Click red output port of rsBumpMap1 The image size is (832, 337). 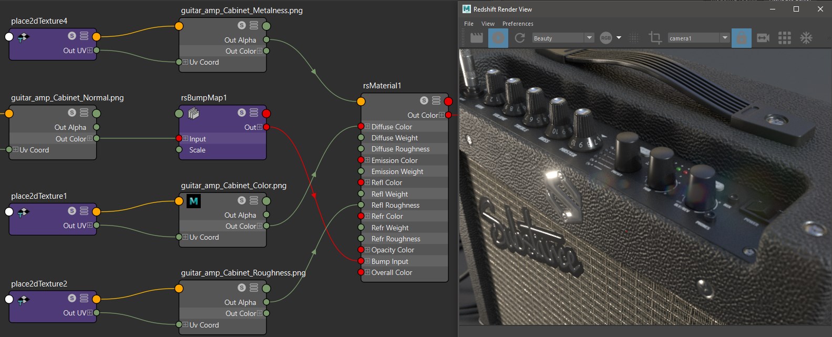pyautogui.click(x=266, y=113)
